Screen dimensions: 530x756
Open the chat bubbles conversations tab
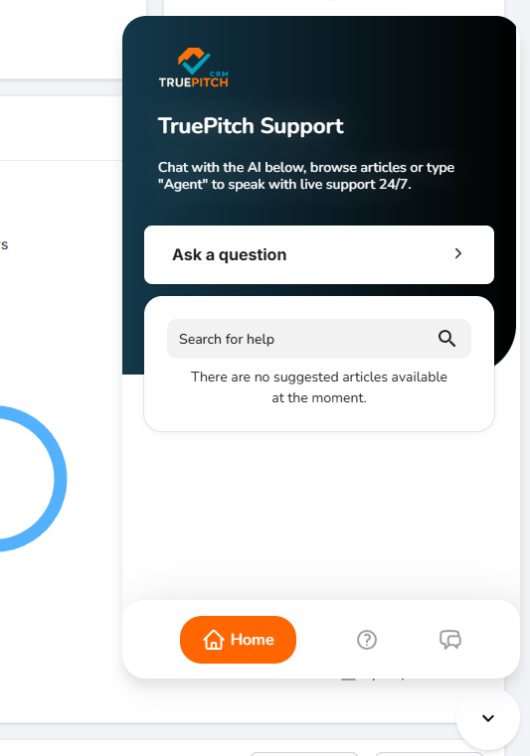pos(450,640)
